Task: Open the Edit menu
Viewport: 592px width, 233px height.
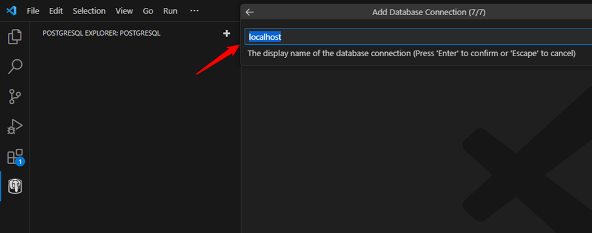Action: (x=56, y=11)
